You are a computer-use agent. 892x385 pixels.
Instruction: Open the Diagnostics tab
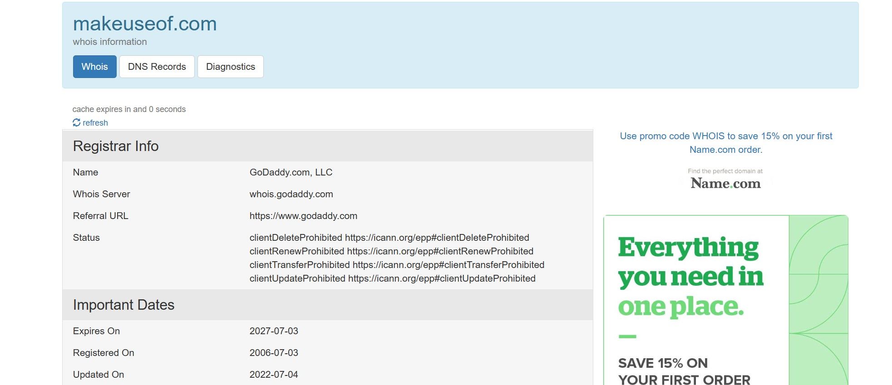pyautogui.click(x=231, y=67)
